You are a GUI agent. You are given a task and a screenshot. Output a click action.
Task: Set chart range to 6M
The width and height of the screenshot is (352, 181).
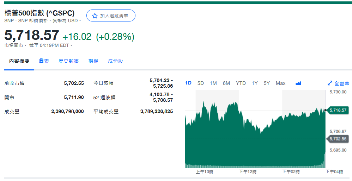click(x=226, y=83)
